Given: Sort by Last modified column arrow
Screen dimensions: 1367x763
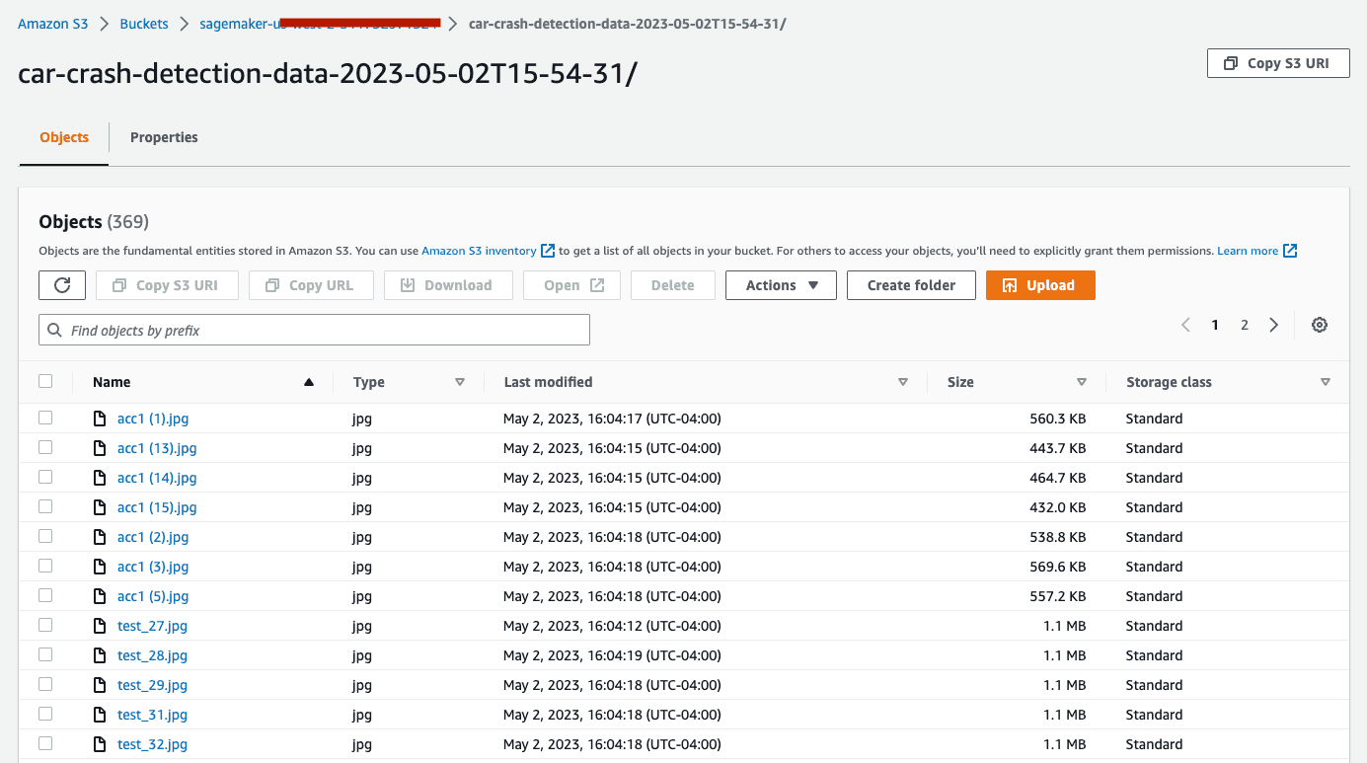Looking at the screenshot, I should tap(903, 382).
